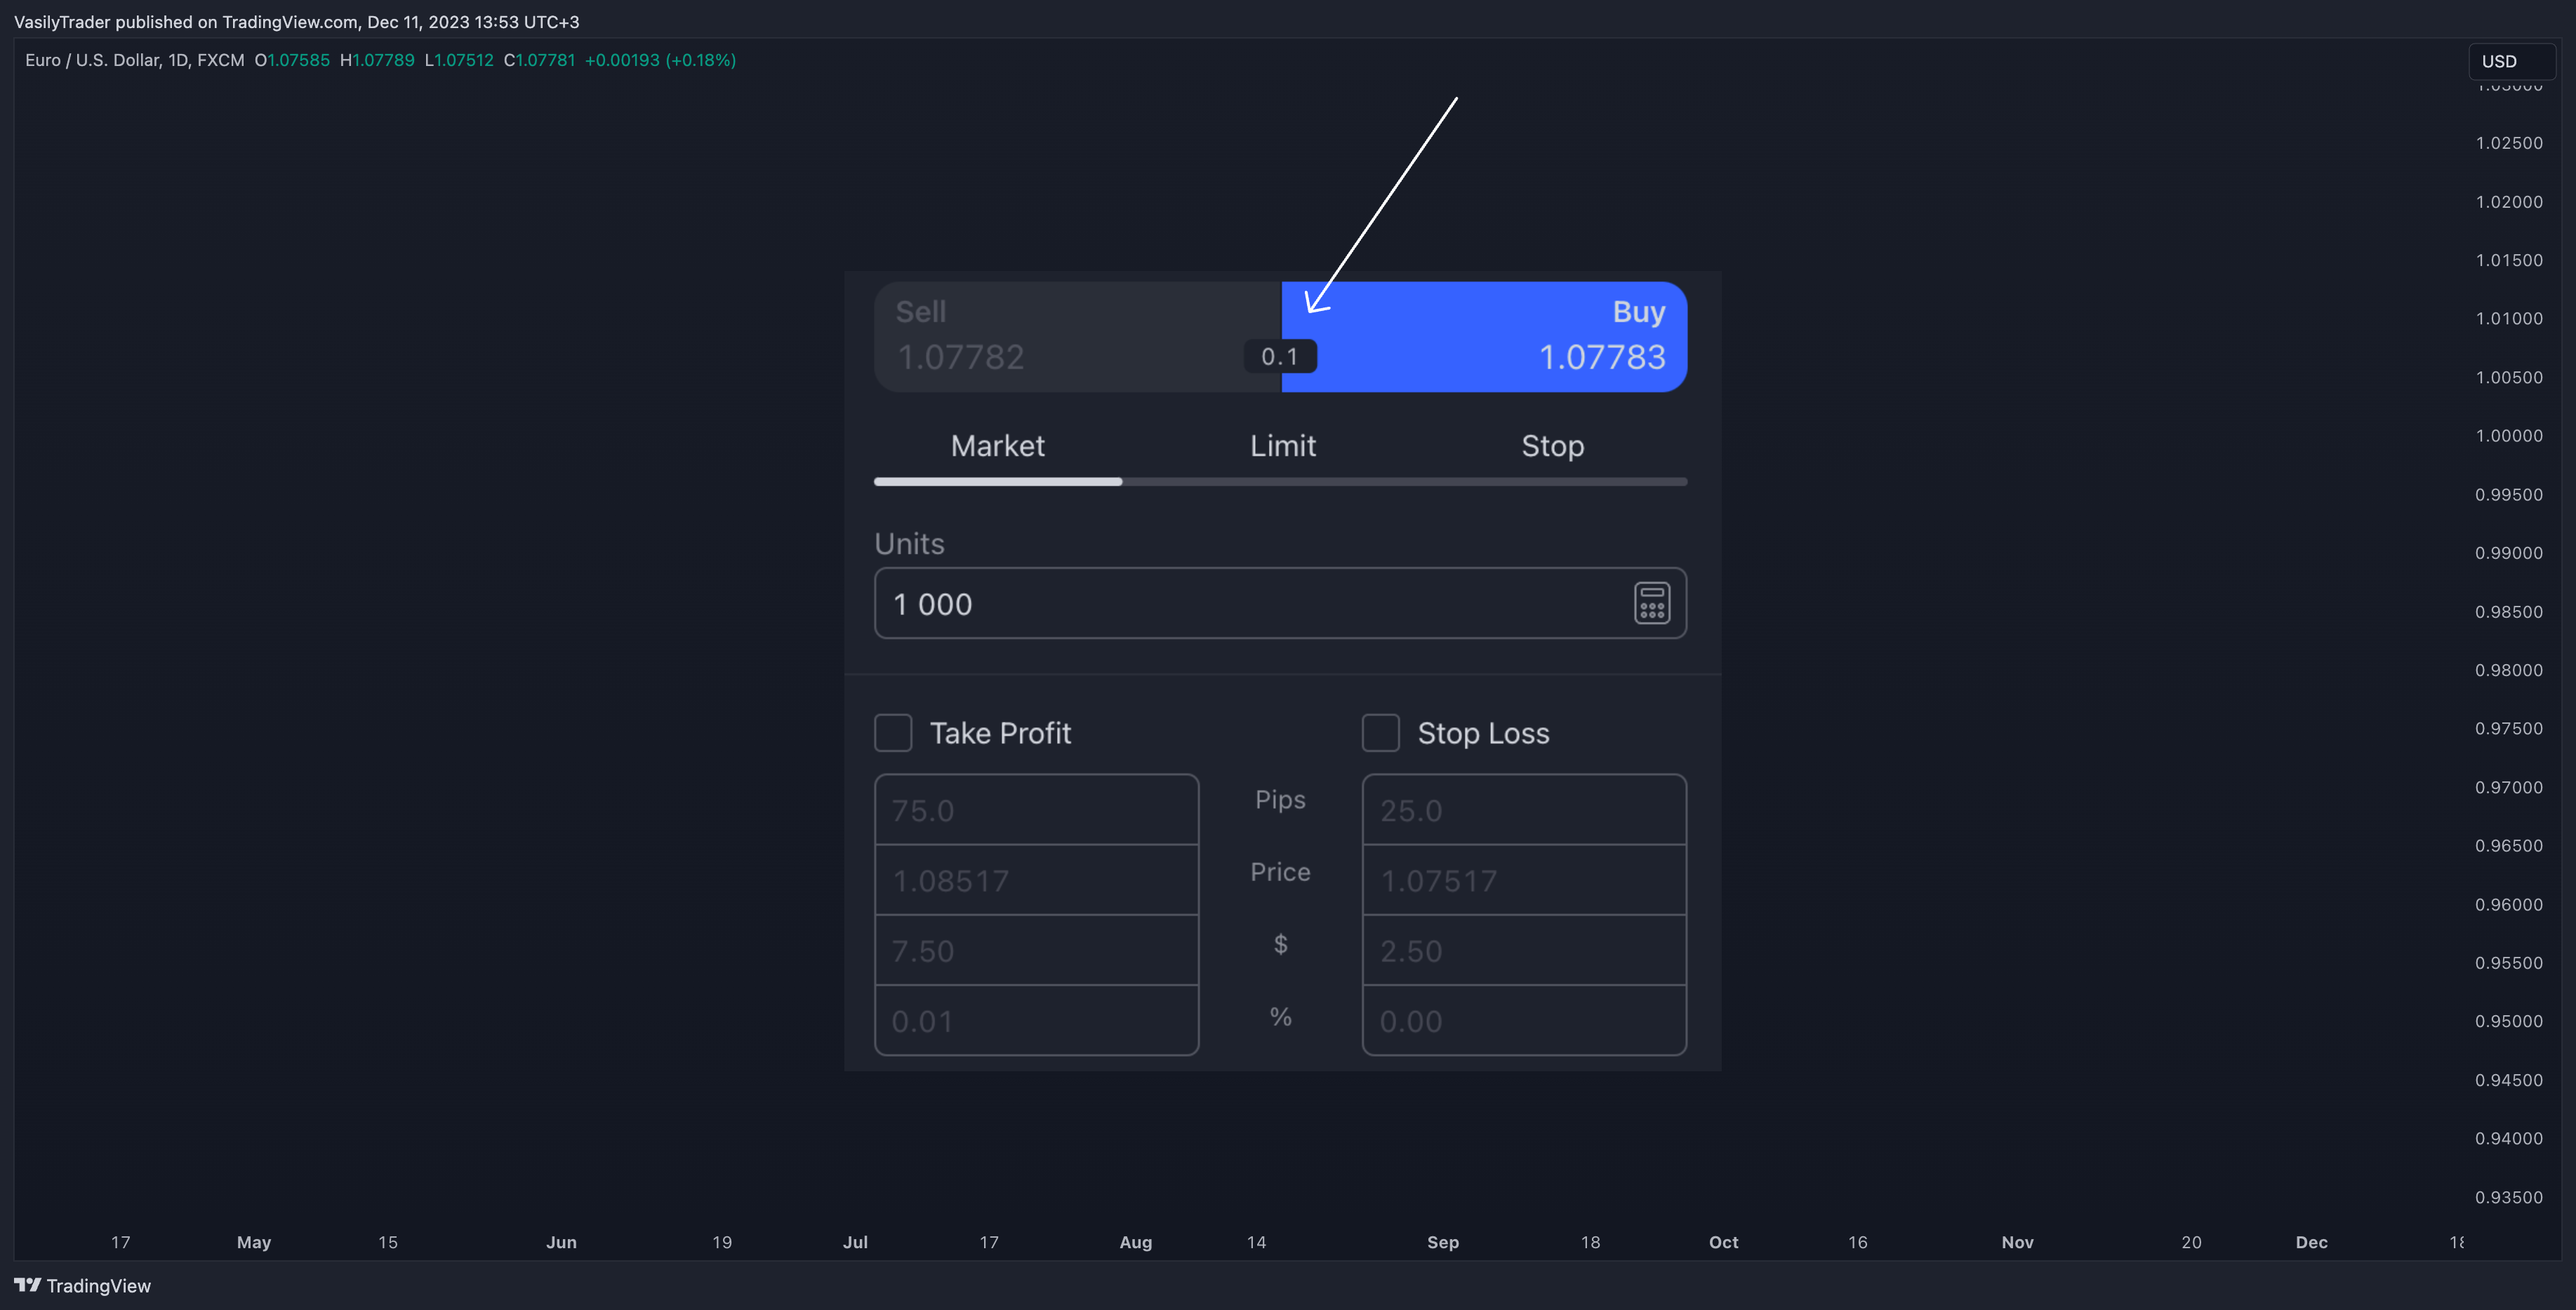Image resolution: width=2576 pixels, height=1310 pixels.
Task: Select the Market order tab
Action: click(x=997, y=446)
